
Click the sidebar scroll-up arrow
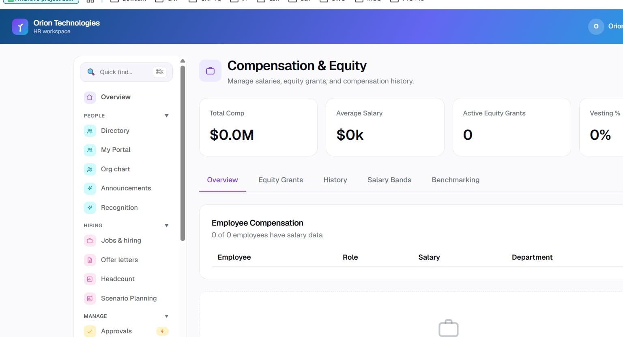pos(183,61)
